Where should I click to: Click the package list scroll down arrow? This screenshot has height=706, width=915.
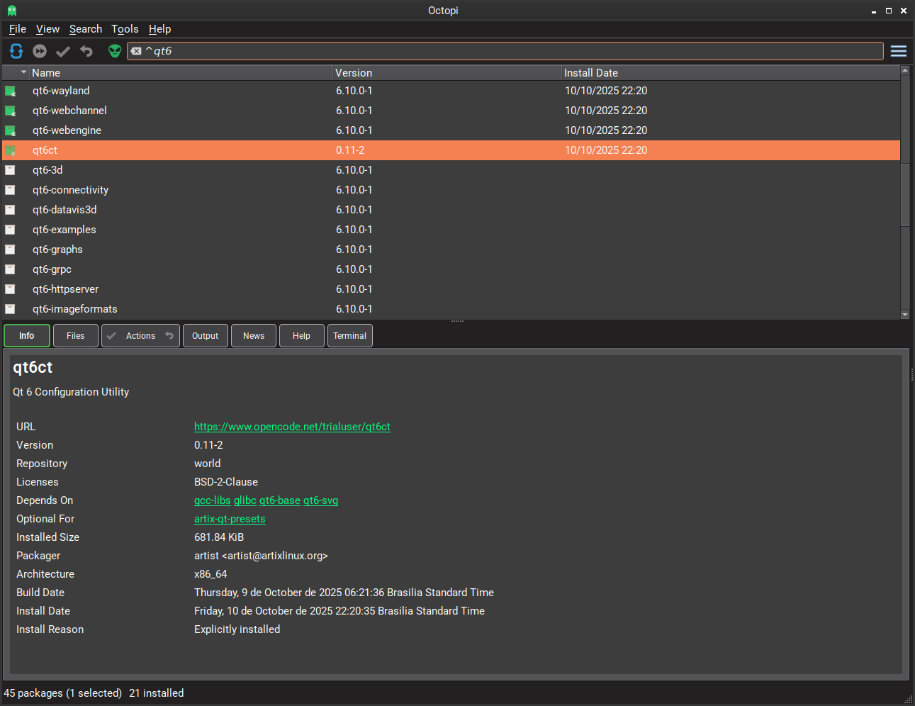pos(905,315)
